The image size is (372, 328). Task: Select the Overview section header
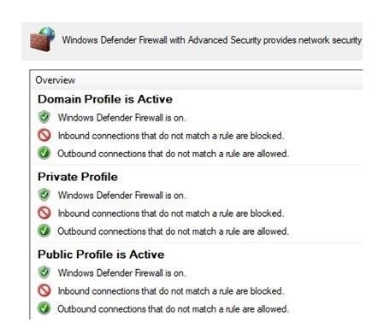pyautogui.click(x=56, y=80)
